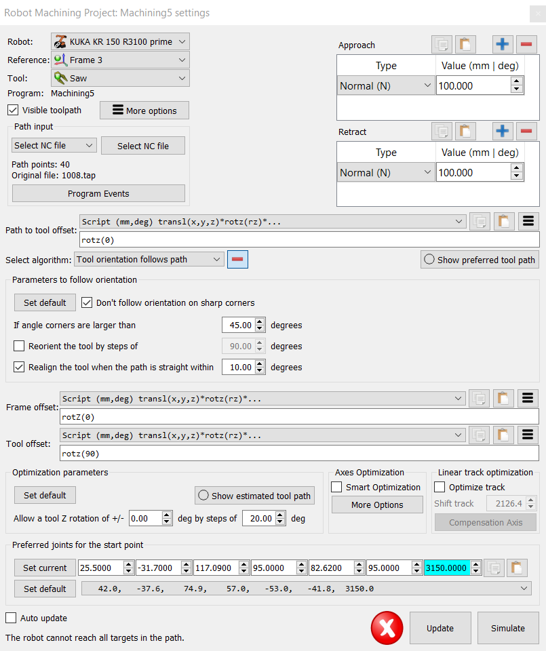Click the Program Events button

tap(98, 193)
